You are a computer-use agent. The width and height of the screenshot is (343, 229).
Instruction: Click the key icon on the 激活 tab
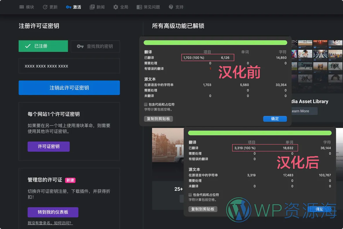tap(69, 7)
